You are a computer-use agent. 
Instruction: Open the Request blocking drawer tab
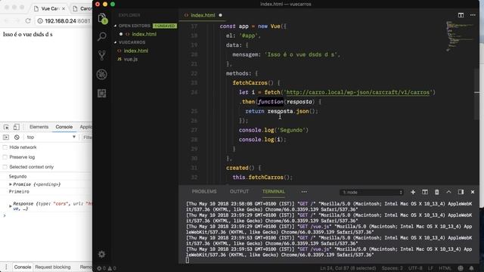[x=53, y=267]
